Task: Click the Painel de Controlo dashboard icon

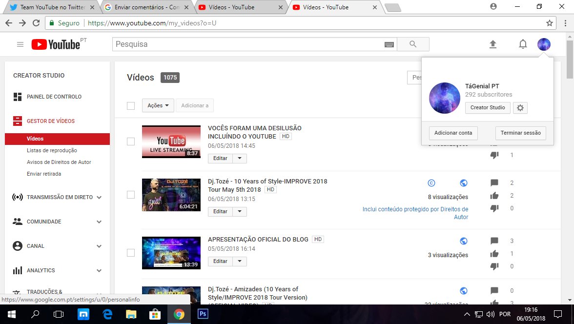Action: pyautogui.click(x=18, y=97)
